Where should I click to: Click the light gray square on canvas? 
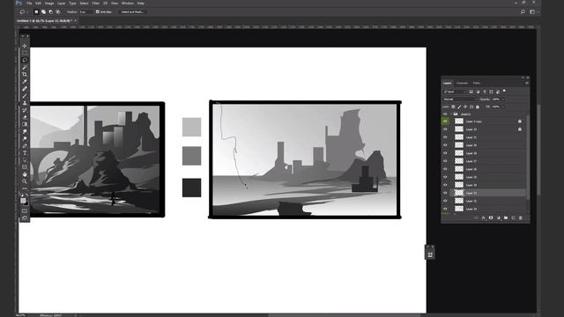coord(192,127)
